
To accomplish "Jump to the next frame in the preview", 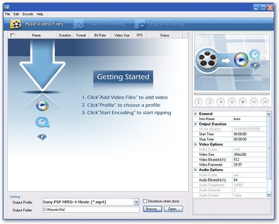I will [265, 102].
